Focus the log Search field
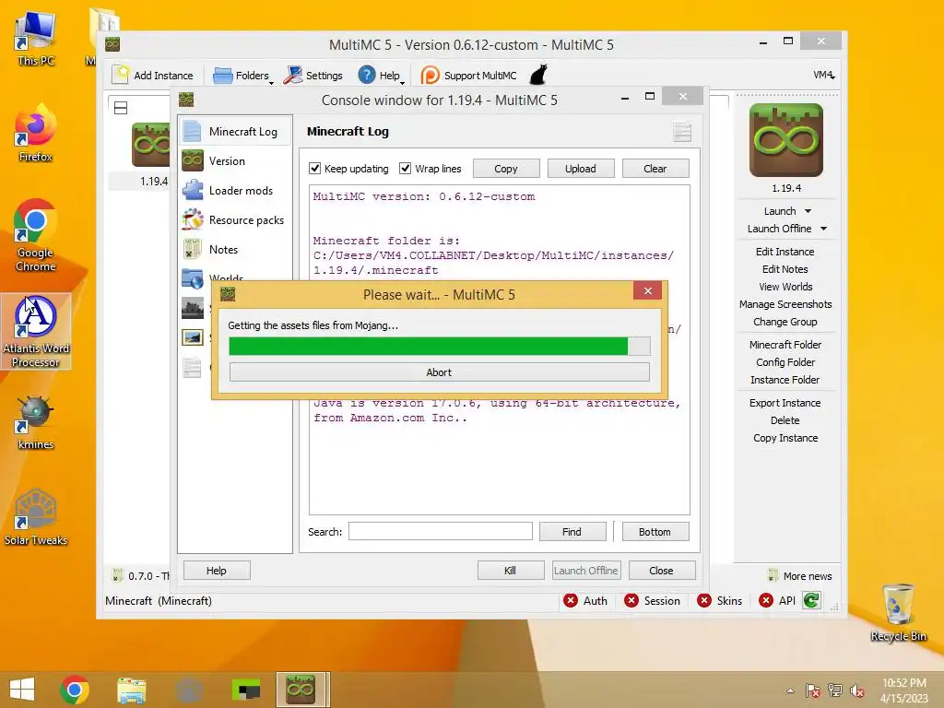Image resolution: width=944 pixels, height=708 pixels. pyautogui.click(x=440, y=531)
